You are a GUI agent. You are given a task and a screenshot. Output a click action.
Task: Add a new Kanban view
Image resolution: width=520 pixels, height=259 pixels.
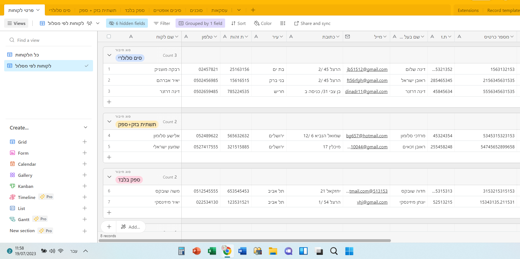tap(85, 186)
